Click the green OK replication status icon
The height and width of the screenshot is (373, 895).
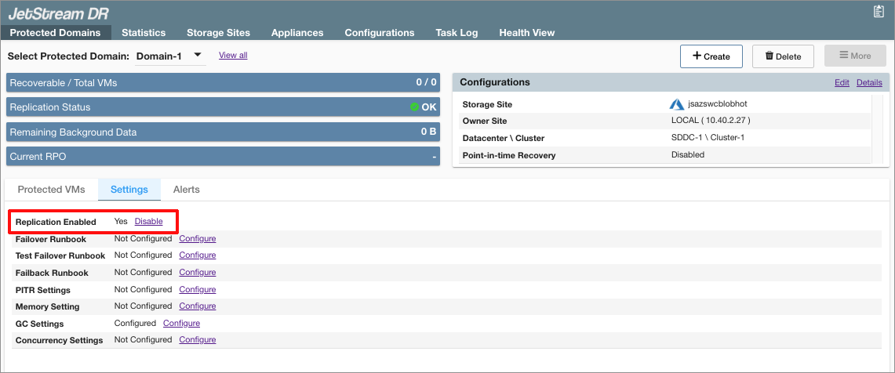click(414, 107)
